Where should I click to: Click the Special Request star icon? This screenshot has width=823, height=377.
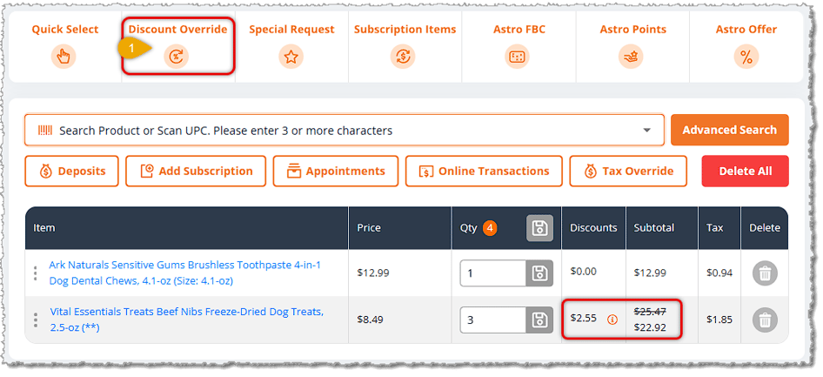(x=291, y=57)
